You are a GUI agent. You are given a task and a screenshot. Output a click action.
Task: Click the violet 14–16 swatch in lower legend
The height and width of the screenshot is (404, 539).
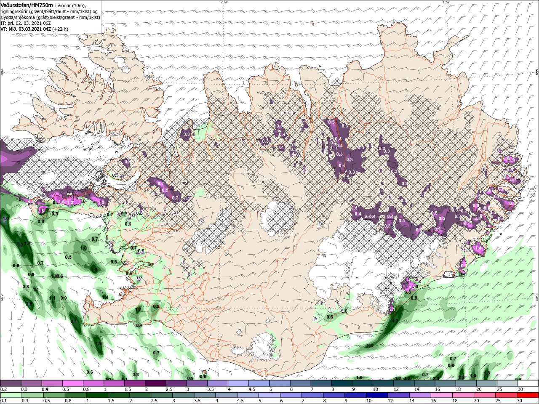click(420, 395)
